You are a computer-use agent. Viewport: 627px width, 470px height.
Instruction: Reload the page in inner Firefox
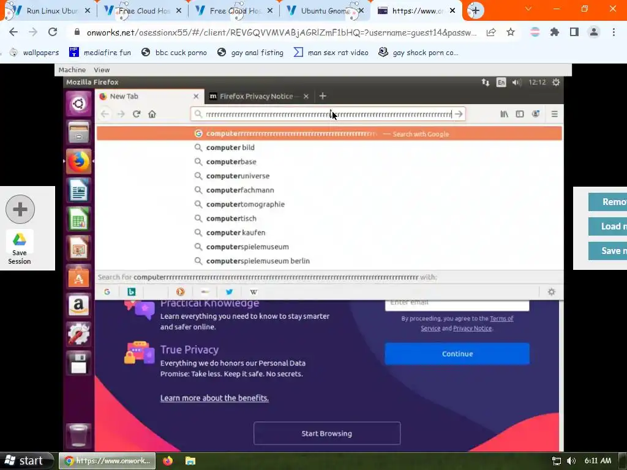pyautogui.click(x=137, y=114)
